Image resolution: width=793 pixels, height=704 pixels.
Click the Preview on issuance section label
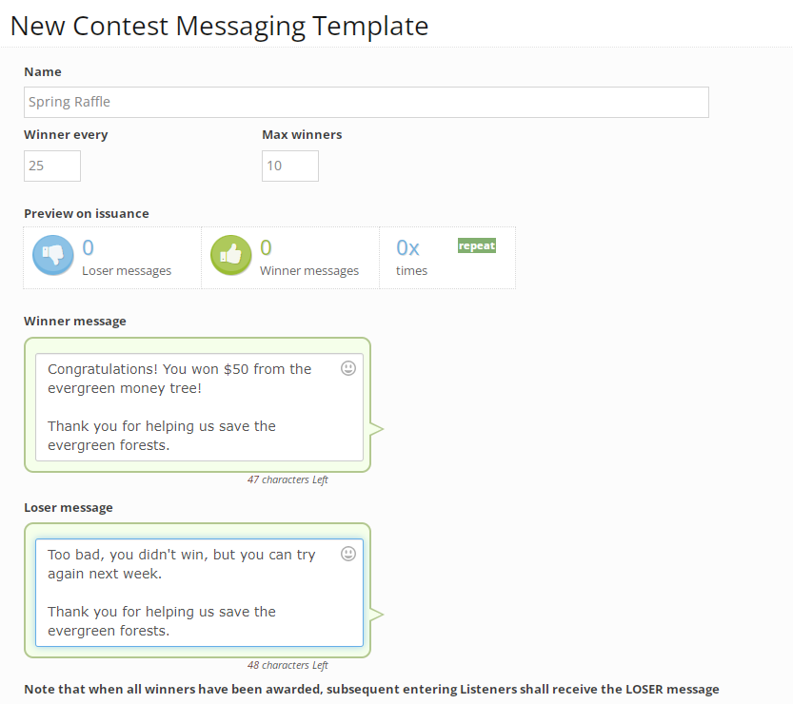(87, 213)
